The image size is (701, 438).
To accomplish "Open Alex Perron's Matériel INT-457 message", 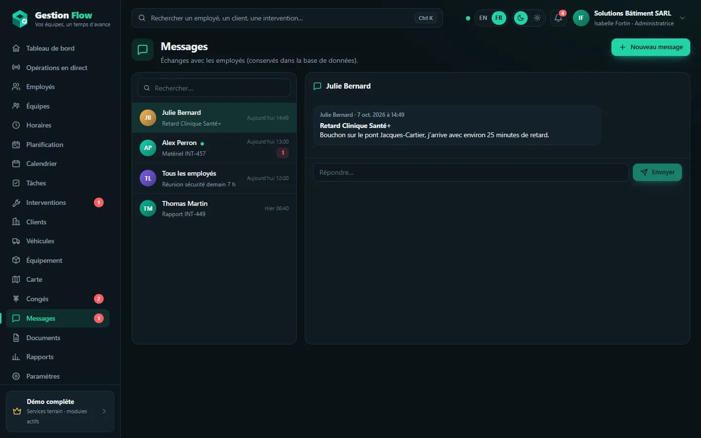I will tap(214, 148).
